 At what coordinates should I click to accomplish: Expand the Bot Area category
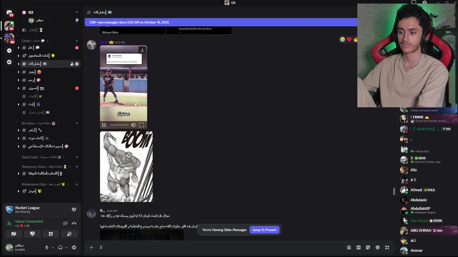coord(40,123)
